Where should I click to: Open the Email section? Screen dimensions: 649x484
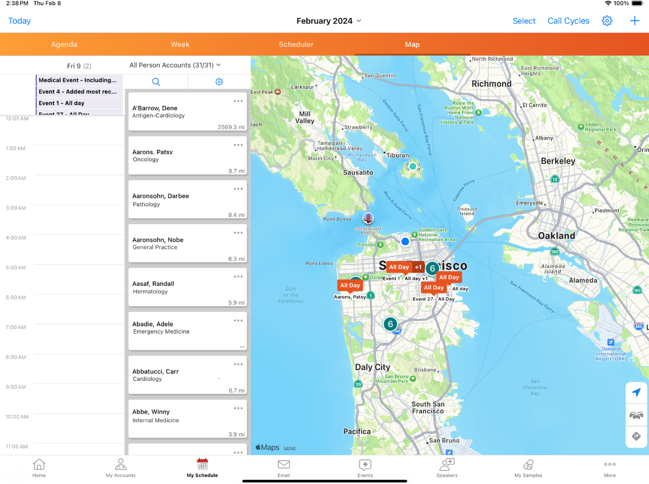click(x=284, y=467)
